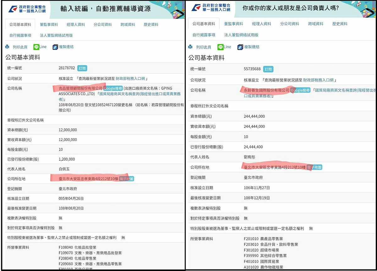The width and height of the screenshot is (377, 271).
Task: Select shares issued 24,444,400
Action: pos(253,146)
